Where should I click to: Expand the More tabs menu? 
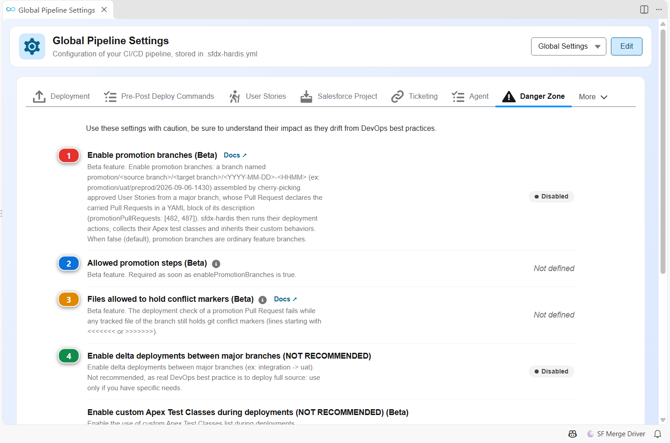click(x=593, y=97)
